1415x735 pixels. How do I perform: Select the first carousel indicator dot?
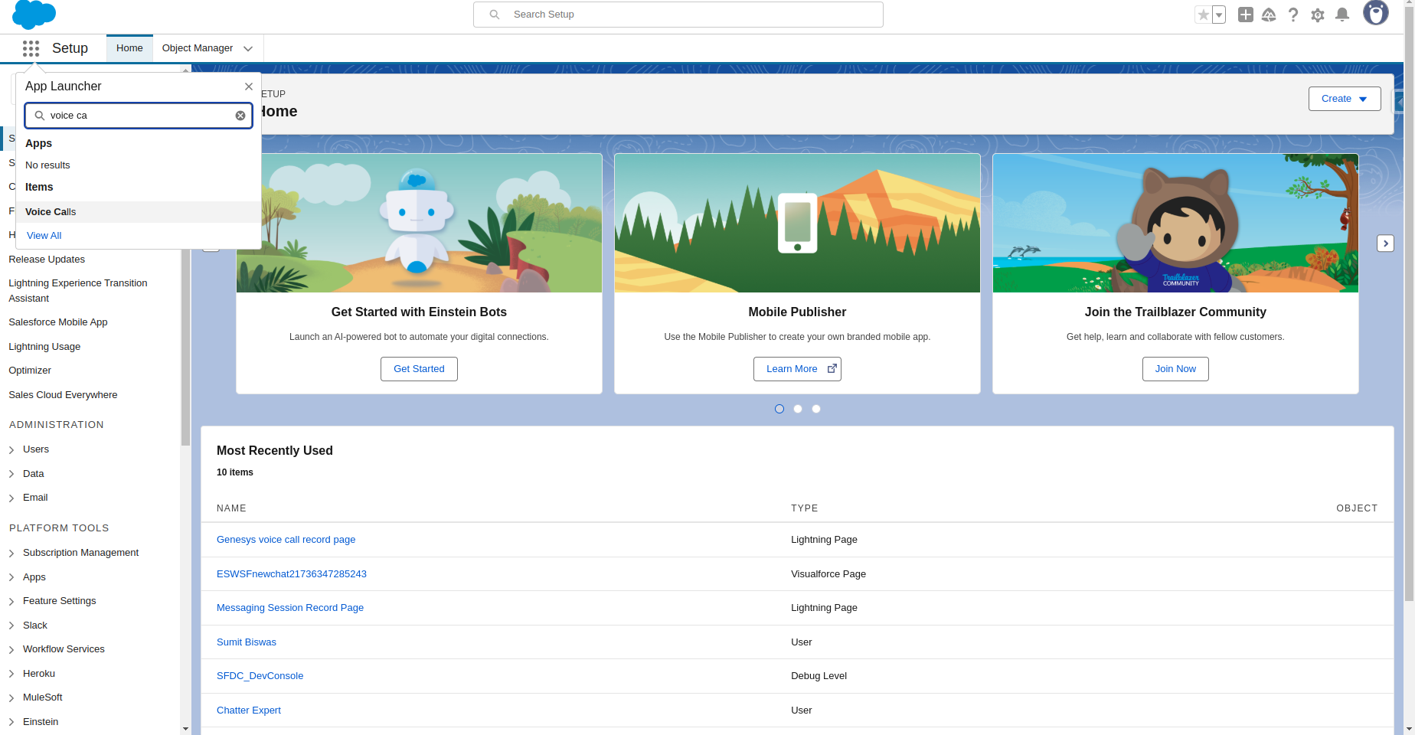pos(779,409)
